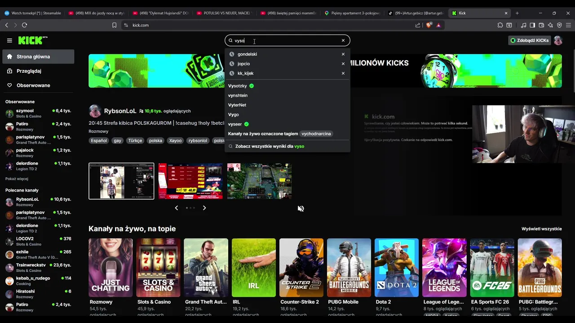Open vychodnarcina tag results
This screenshot has height=323, width=575.
coord(316,134)
